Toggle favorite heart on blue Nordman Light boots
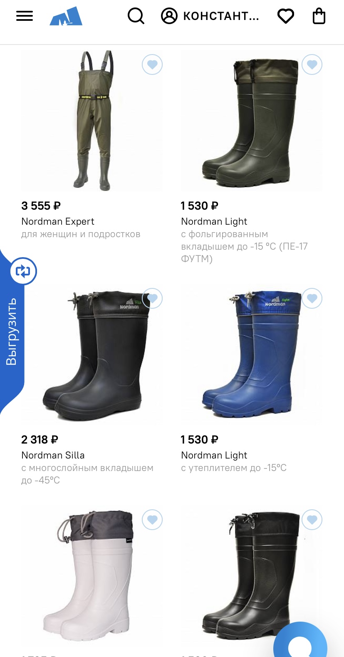The height and width of the screenshot is (657, 344). point(312,298)
